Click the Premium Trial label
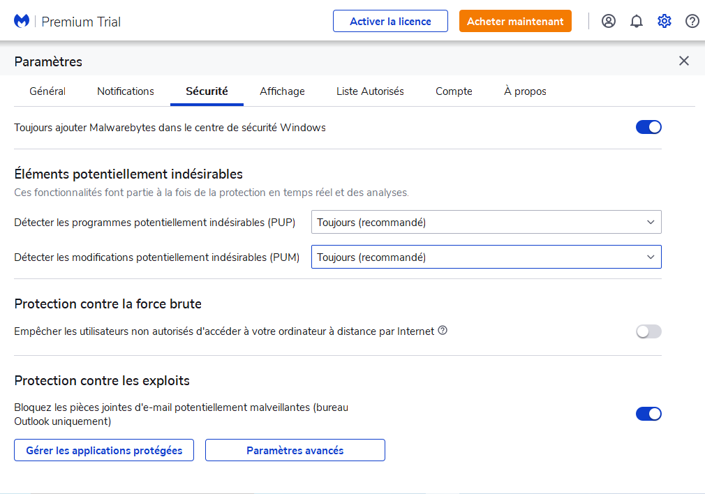Viewport: 705px width, 494px height. click(x=81, y=22)
